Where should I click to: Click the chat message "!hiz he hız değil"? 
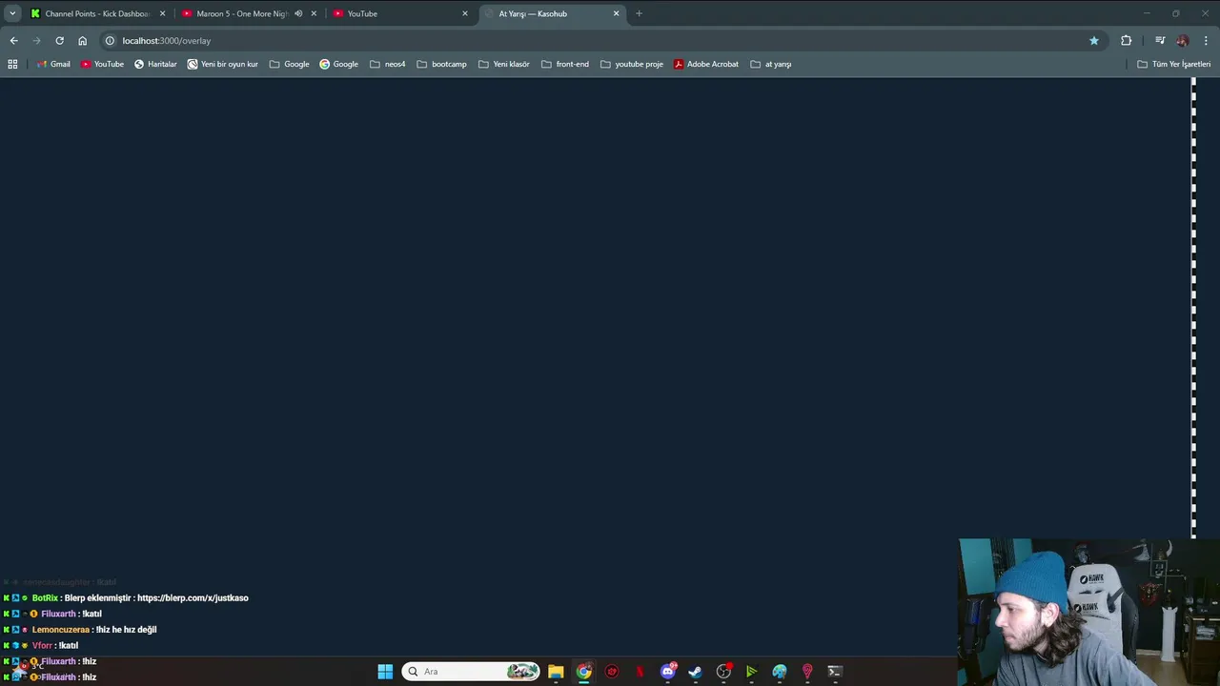[x=126, y=630]
